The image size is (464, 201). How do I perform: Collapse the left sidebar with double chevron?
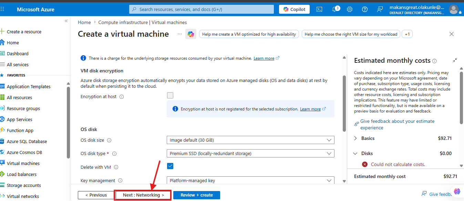click(66, 21)
